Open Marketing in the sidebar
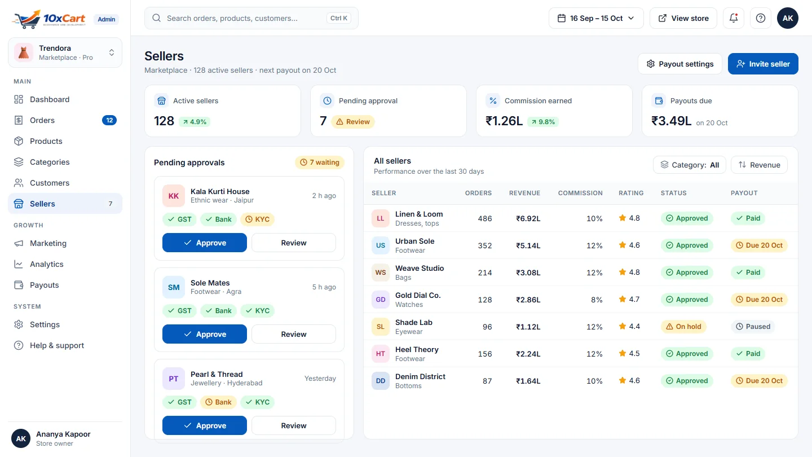This screenshot has width=812, height=457. point(65,243)
